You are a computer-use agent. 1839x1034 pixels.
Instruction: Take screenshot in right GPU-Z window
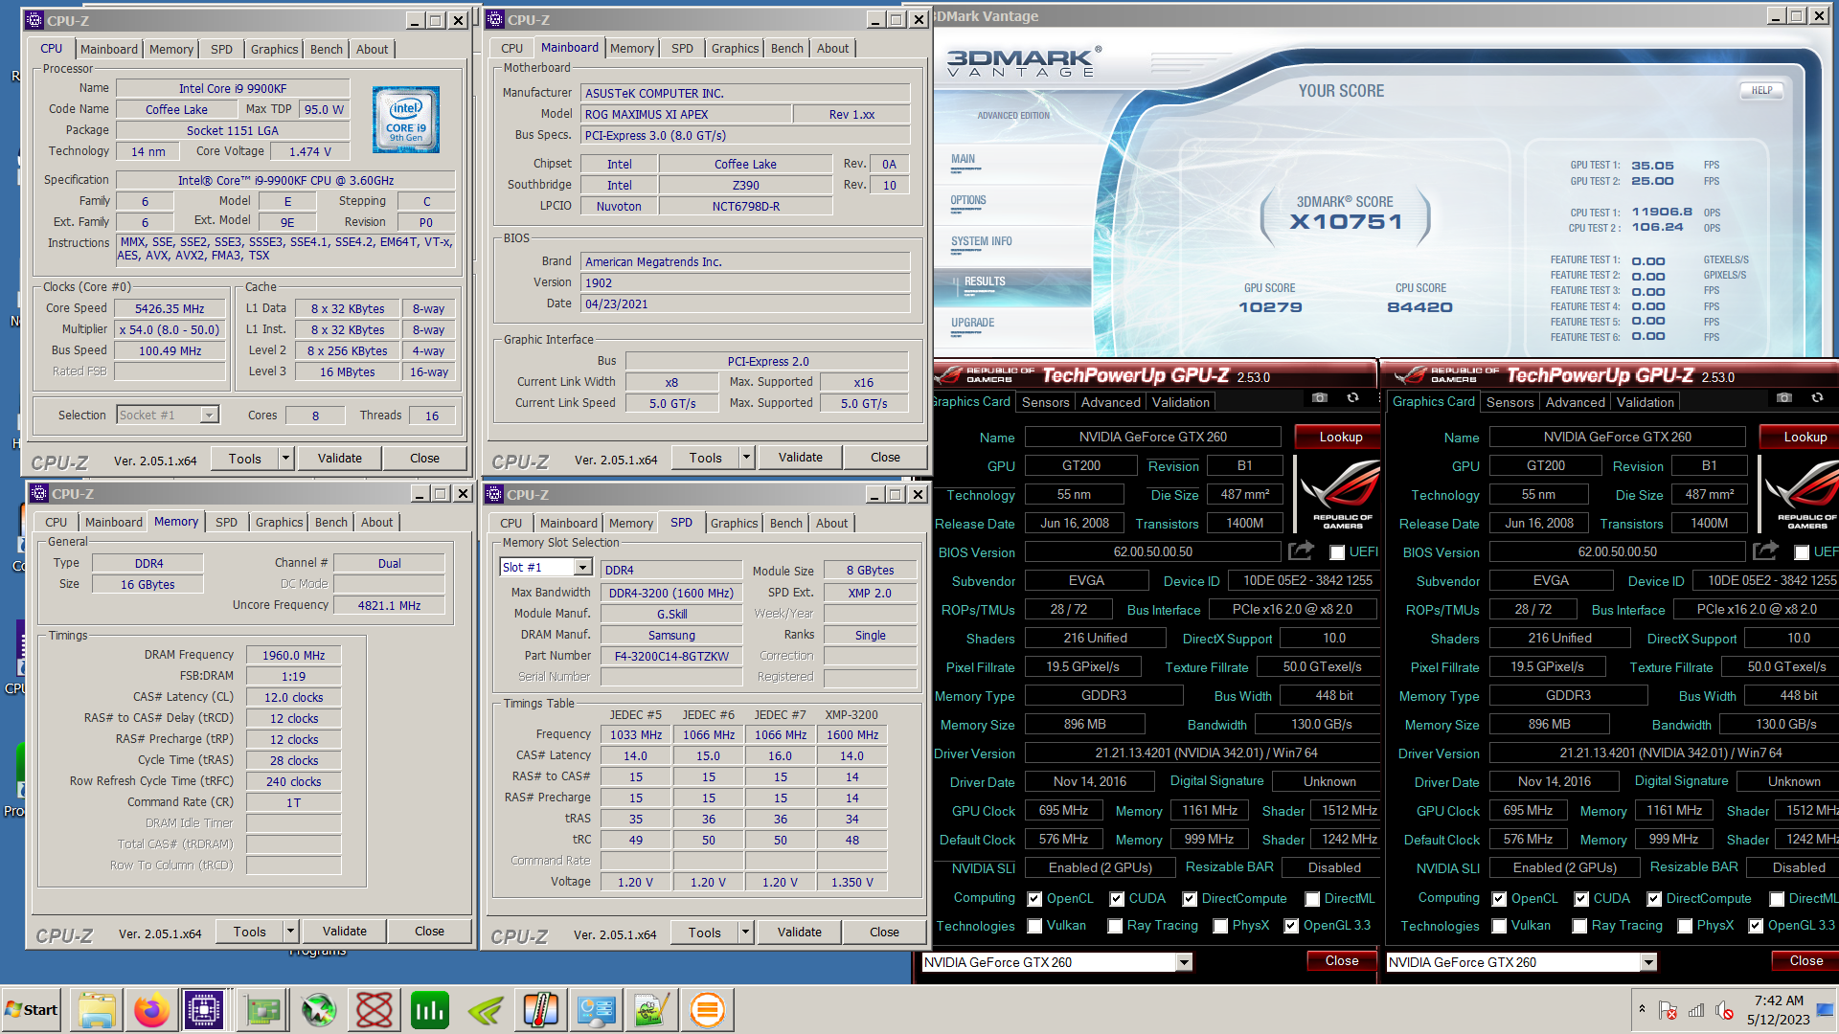(1784, 397)
